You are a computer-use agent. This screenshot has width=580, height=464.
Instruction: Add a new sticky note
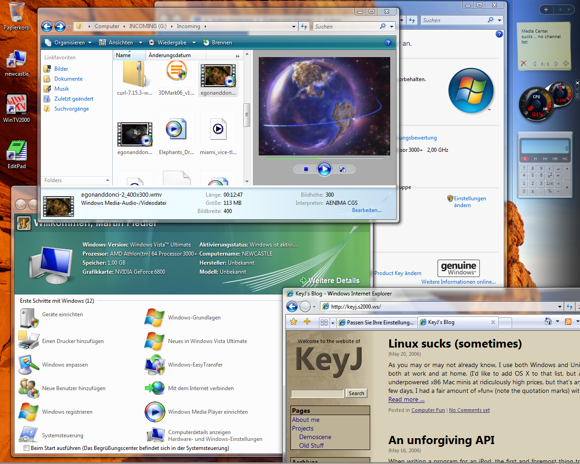tap(566, 63)
